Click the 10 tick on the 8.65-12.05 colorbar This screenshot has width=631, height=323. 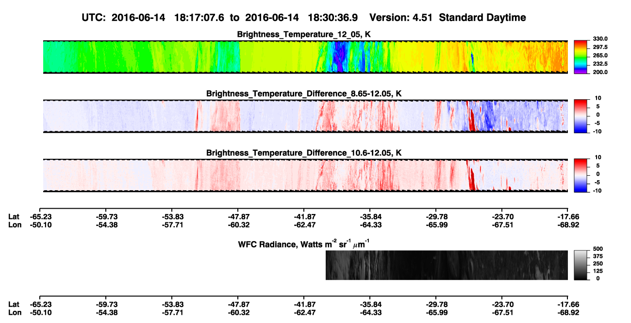pyautogui.click(x=598, y=98)
